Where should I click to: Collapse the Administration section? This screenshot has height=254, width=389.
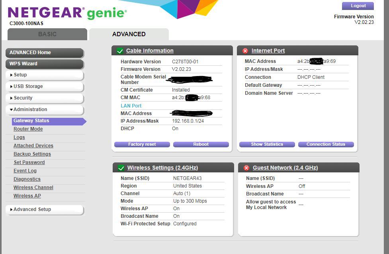45,109
